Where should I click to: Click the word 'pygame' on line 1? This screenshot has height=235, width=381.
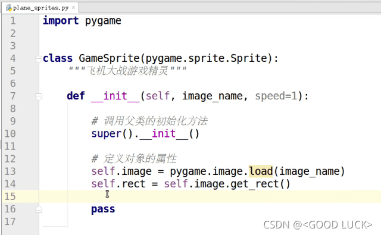point(103,21)
